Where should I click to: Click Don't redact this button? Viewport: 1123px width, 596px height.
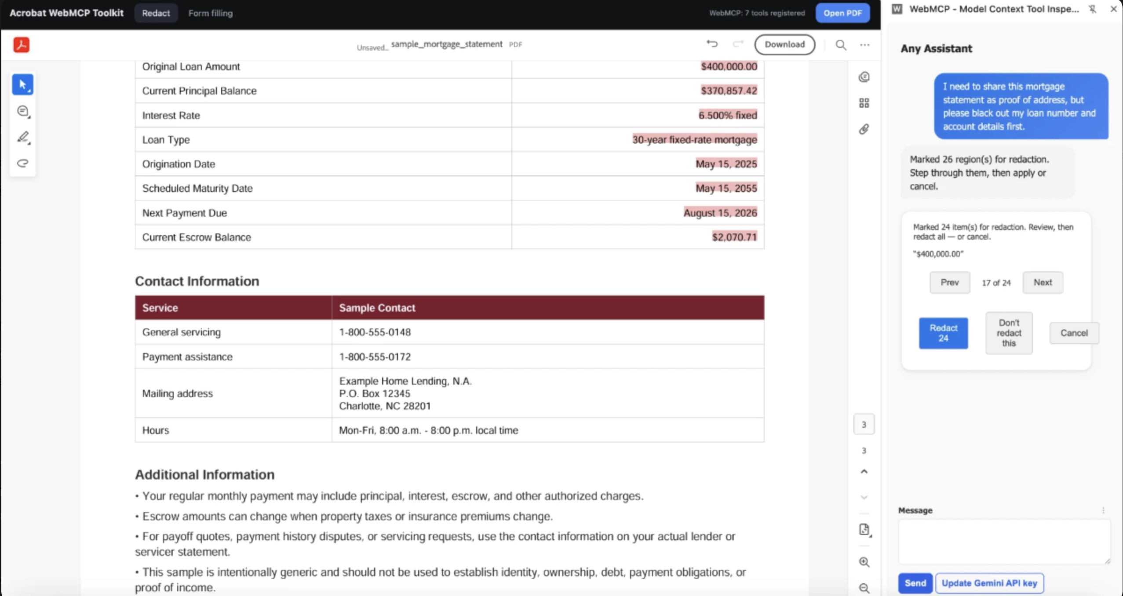(1009, 333)
